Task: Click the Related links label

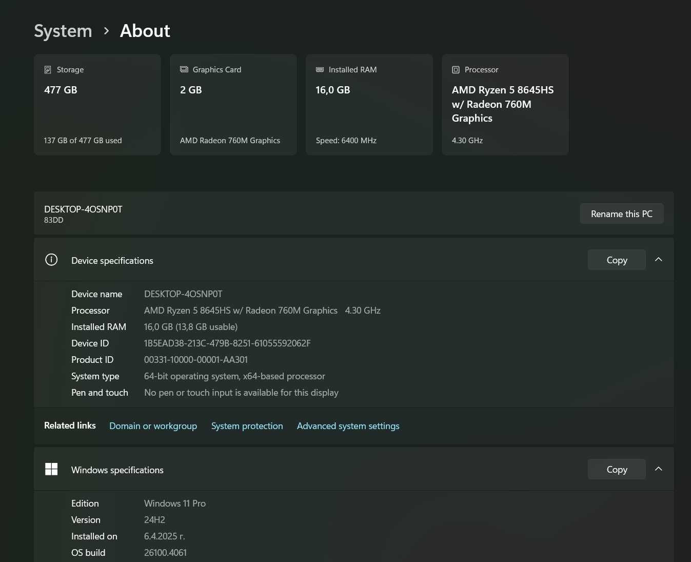Action: [70, 425]
